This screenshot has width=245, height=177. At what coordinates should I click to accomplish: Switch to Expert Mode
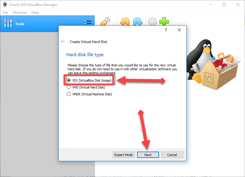[x=123, y=155]
